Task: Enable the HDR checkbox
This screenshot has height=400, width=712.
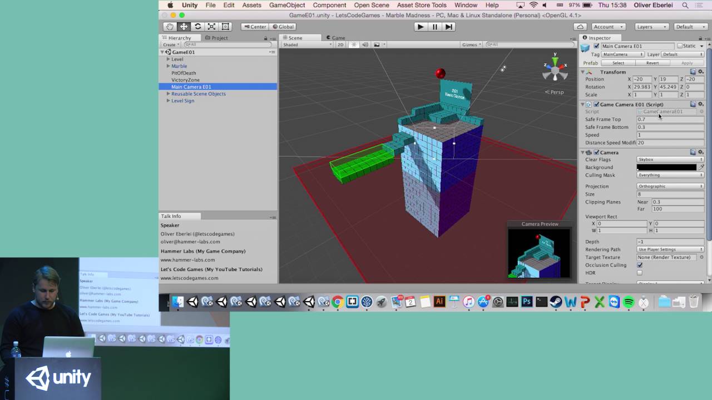Action: click(640, 273)
